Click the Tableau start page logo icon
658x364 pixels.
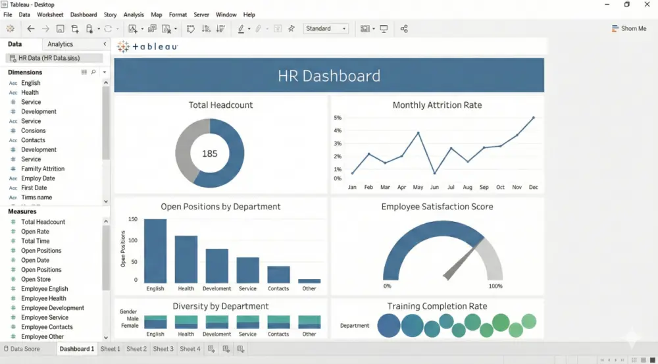[x=10, y=28]
